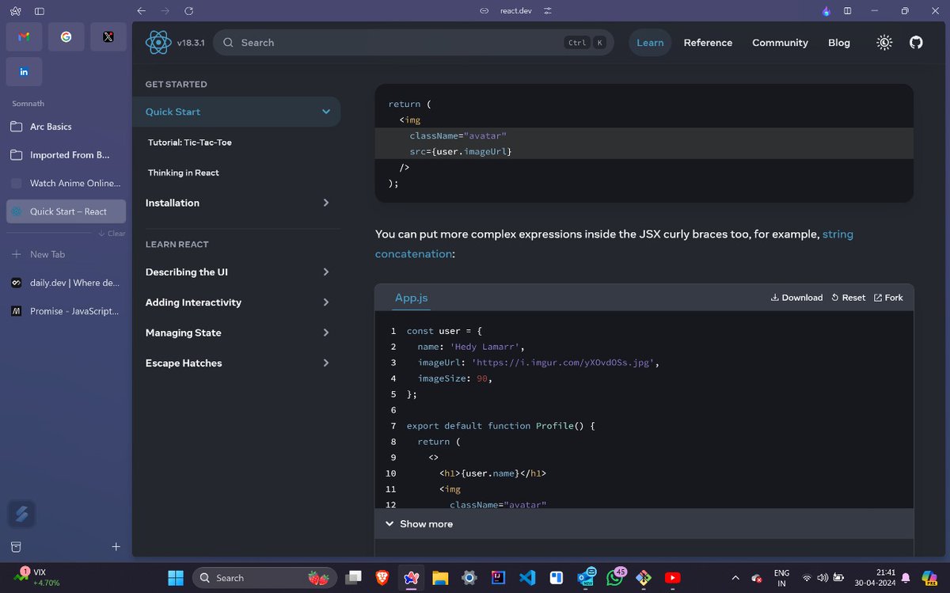The height and width of the screenshot is (593, 950).
Task: Select the Quick Start – React sidebar tab
Action: 66,211
